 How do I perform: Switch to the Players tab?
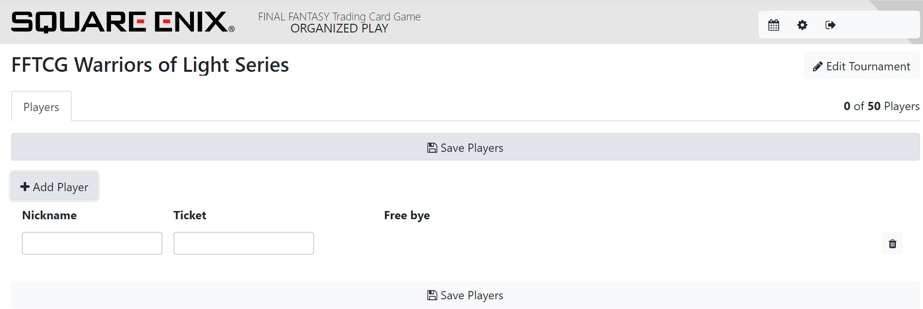click(41, 107)
